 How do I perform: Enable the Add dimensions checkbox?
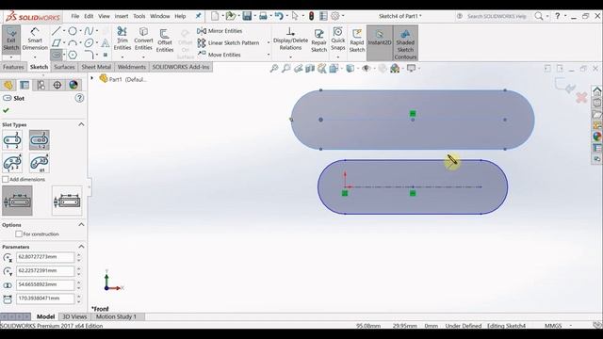[x=6, y=180]
